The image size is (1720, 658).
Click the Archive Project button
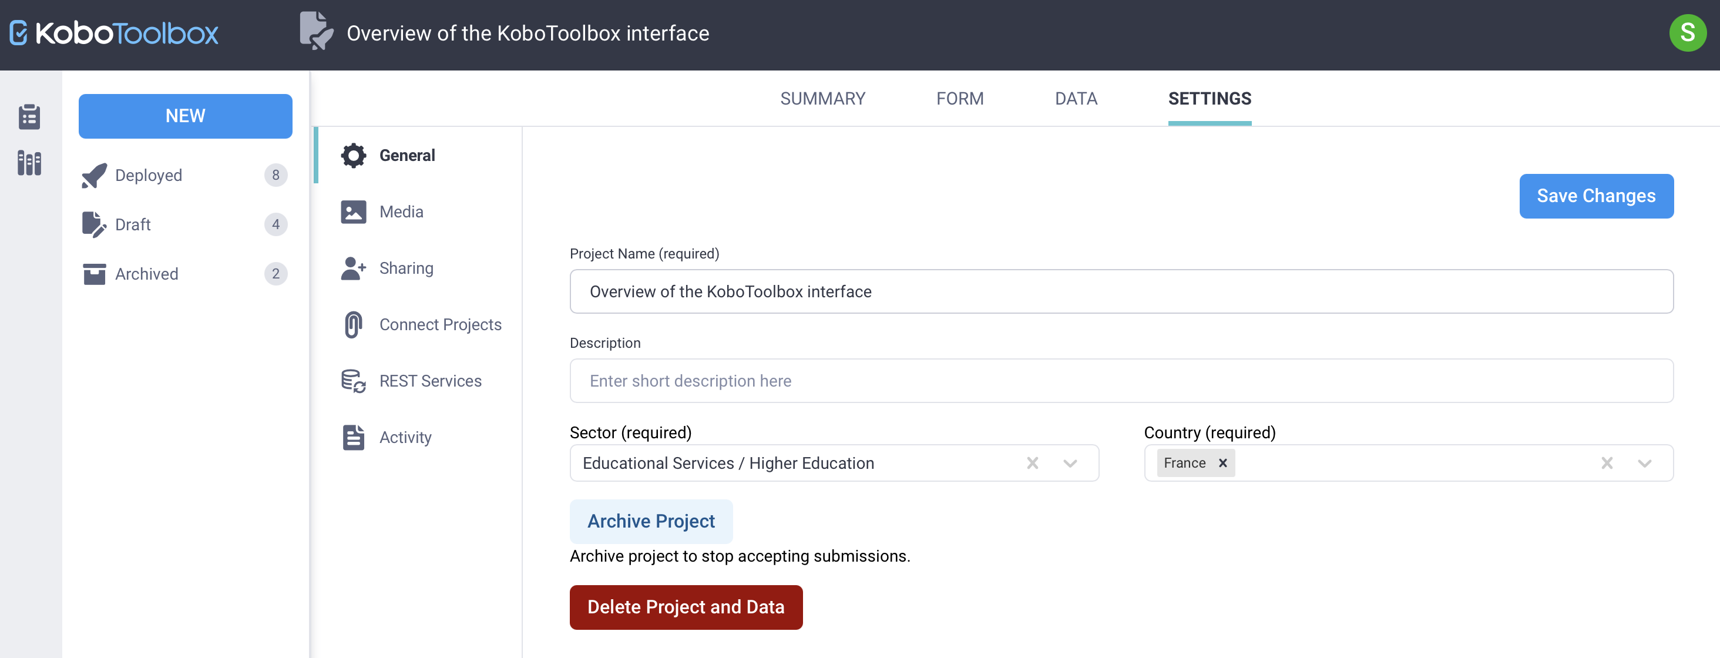(650, 522)
